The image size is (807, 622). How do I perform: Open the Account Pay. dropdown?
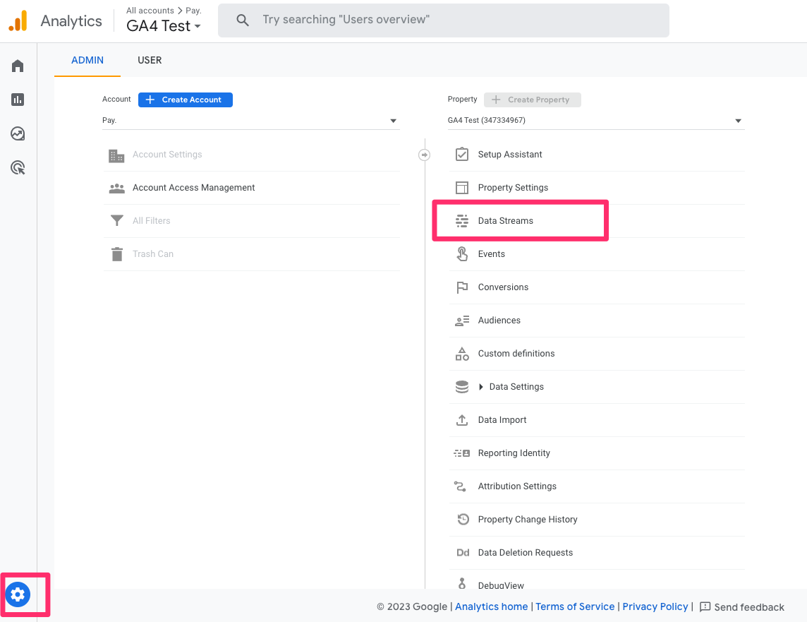click(x=250, y=121)
